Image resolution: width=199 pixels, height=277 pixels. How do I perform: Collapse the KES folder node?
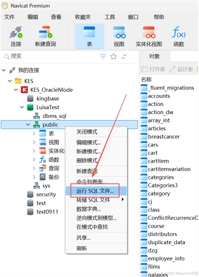coord(10,81)
